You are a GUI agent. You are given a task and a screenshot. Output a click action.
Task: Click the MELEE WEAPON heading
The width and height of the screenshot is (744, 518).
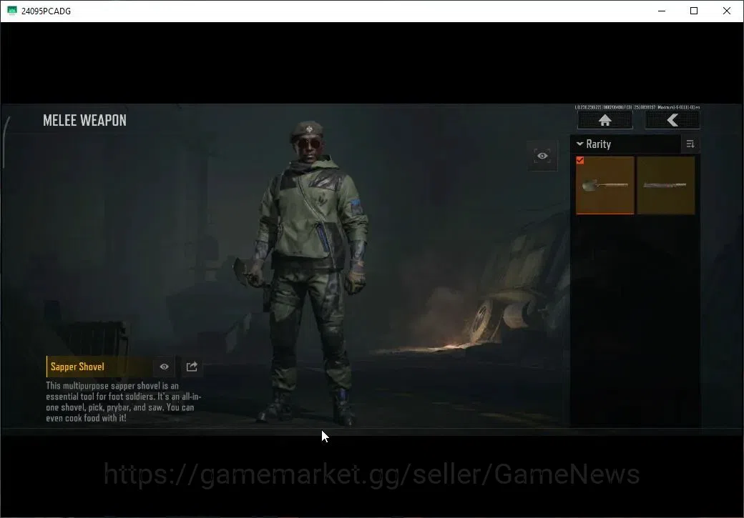(85, 120)
